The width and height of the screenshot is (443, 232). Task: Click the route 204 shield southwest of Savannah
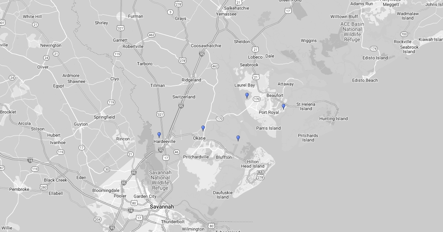pos(97,219)
